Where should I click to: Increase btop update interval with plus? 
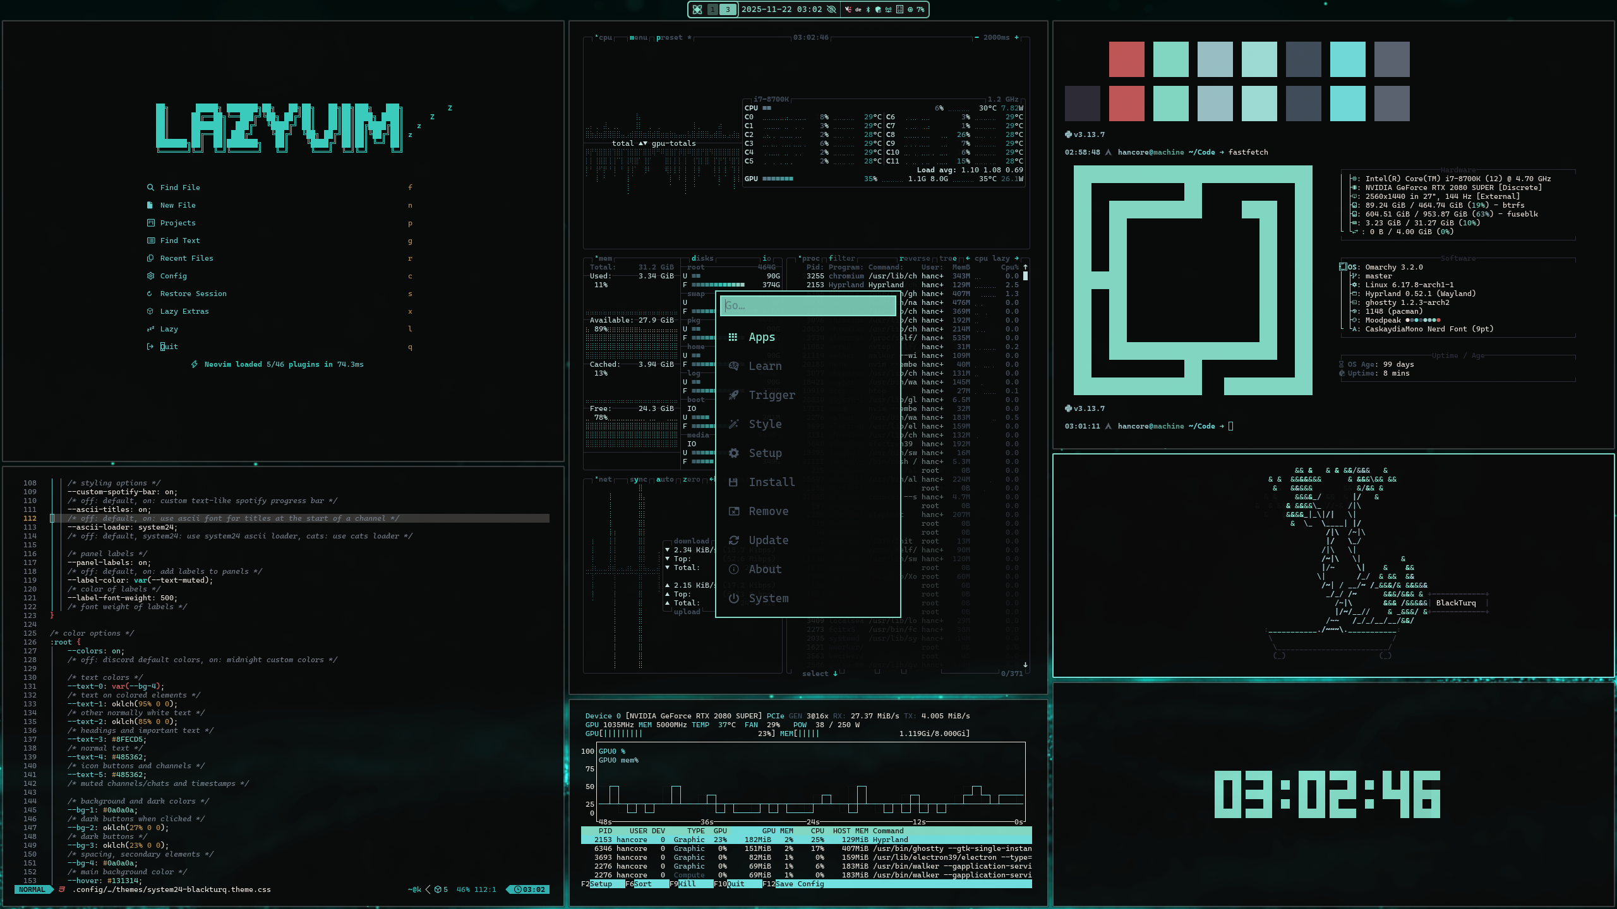[1016, 37]
